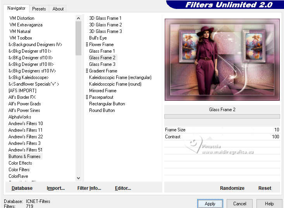Click the category list scrollbar thumb

[78, 38]
